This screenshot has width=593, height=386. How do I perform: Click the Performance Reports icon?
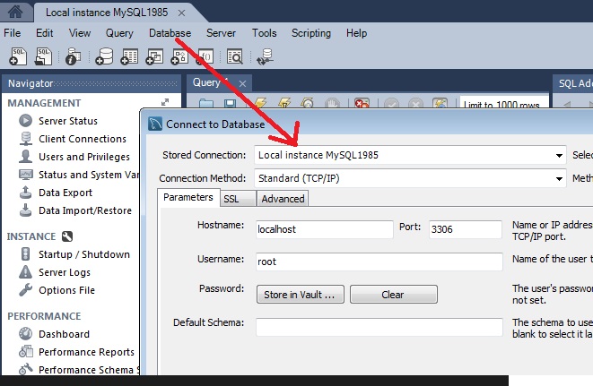[26, 351]
